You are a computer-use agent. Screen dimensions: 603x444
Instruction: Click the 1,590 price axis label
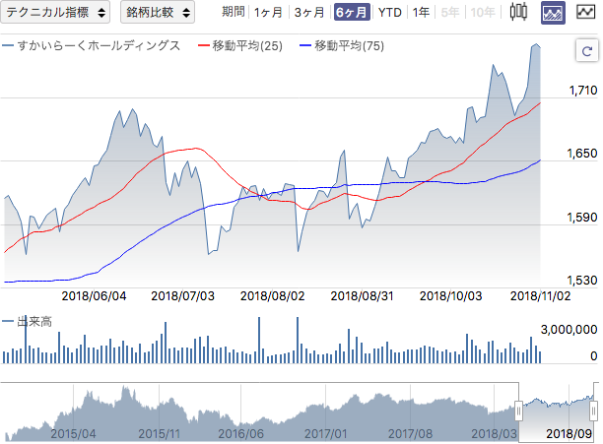coord(582,218)
